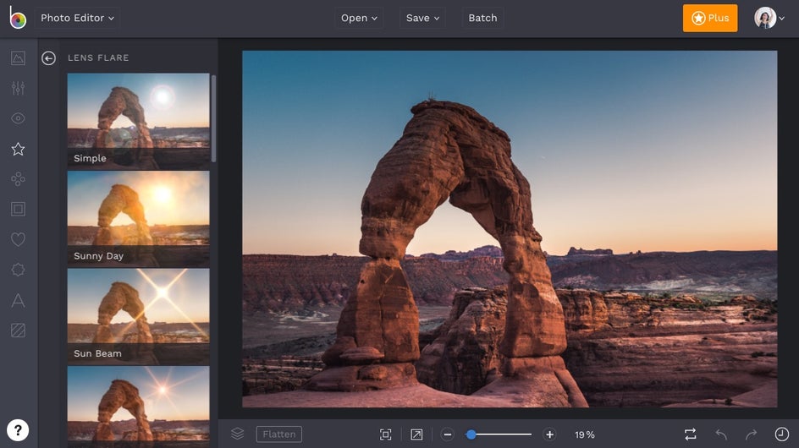Click the 19 % zoom value
The width and height of the screenshot is (799, 448).
[585, 434]
